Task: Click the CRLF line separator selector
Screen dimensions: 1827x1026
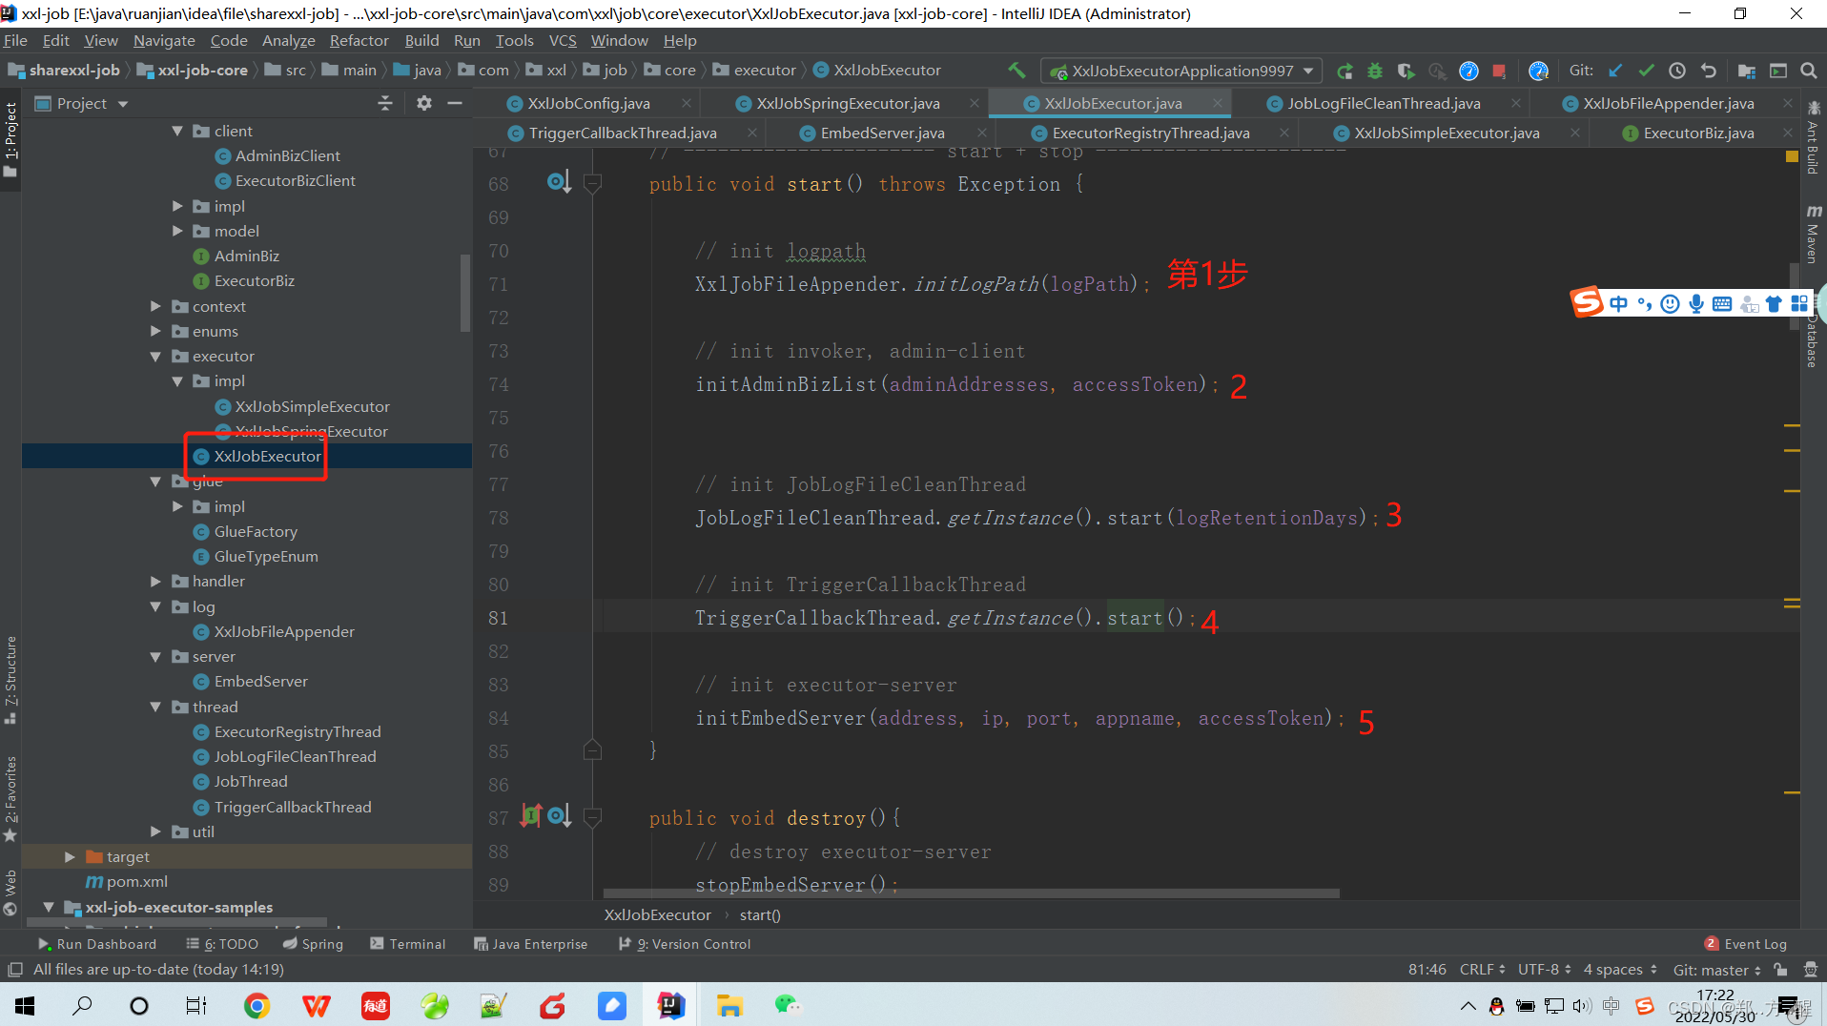Action: 1482,969
